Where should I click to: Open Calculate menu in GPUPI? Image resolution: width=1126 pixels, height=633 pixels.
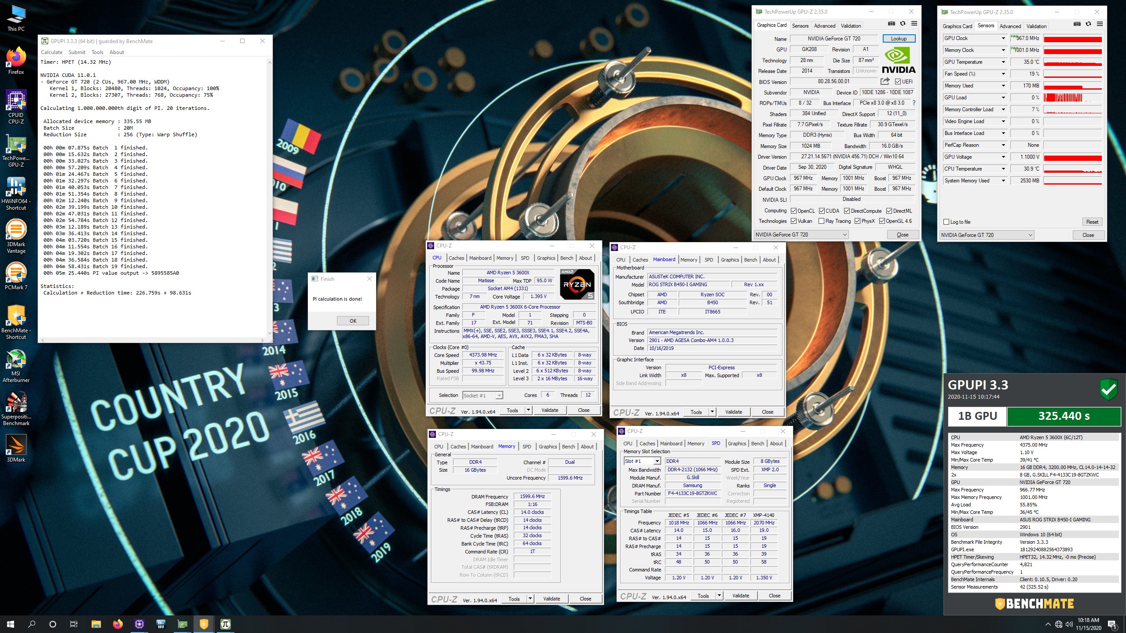52,52
